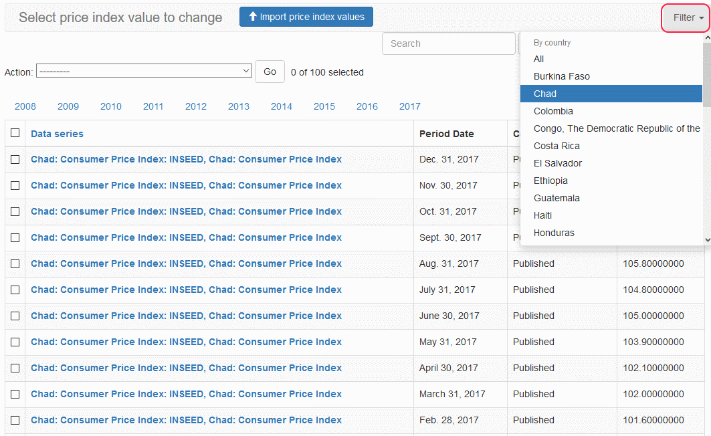Select the Aug. 31, 2017 row checkbox
The height and width of the screenshot is (436, 711).
tap(15, 263)
